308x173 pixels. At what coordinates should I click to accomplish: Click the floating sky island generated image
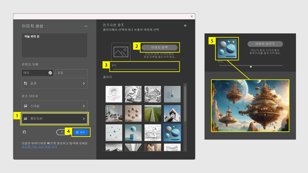coord(250,105)
